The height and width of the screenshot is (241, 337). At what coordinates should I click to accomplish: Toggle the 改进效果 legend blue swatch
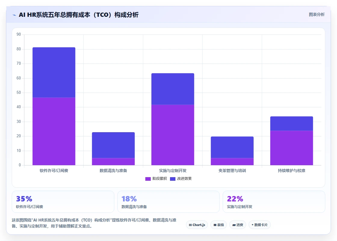(x=173, y=179)
